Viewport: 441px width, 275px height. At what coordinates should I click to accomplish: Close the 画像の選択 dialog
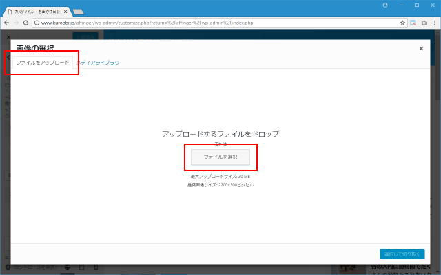pos(421,49)
